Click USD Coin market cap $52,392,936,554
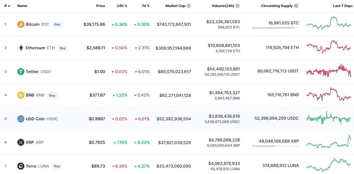This screenshot has height=174, width=354. [x=174, y=119]
